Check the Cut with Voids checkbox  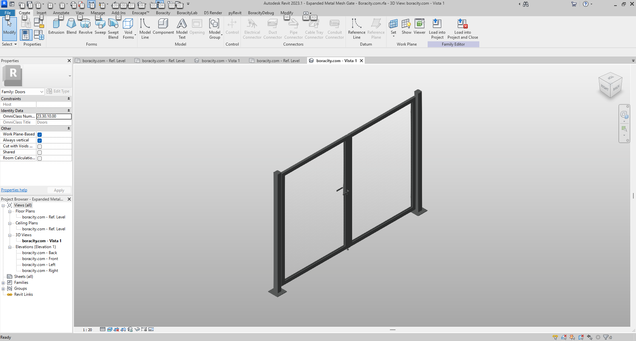(x=39, y=146)
